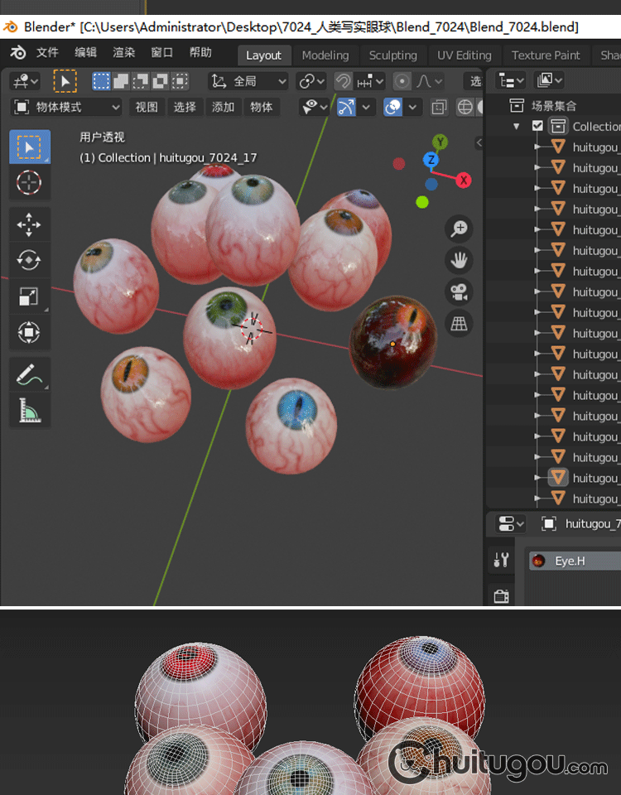Collapse the Collection tree in the outliner
Viewport: 621px width, 795px height.
517,127
